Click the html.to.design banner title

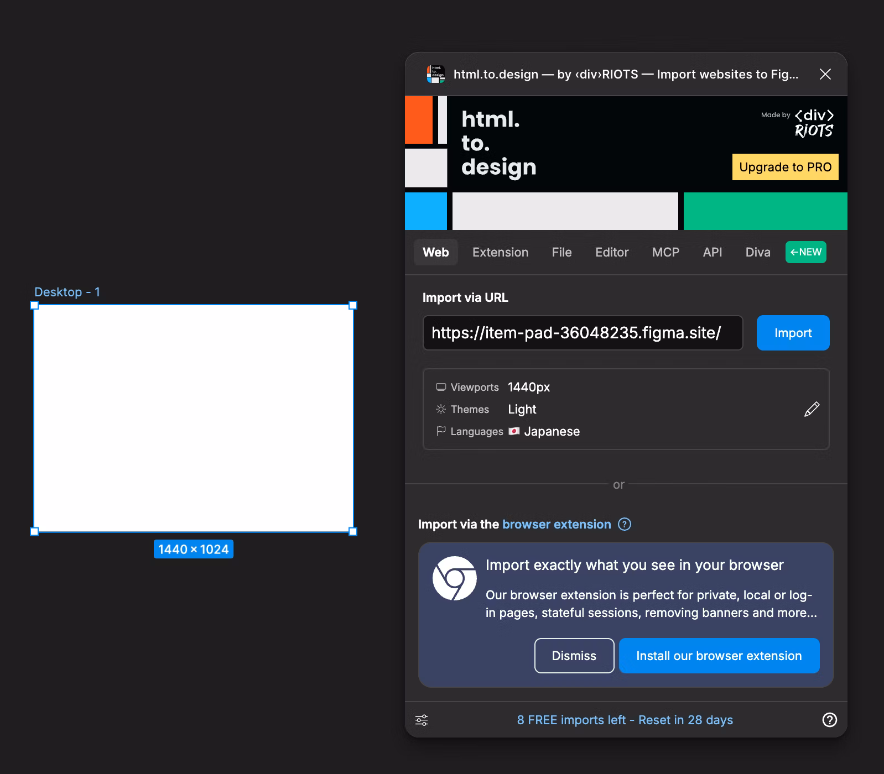pyautogui.click(x=498, y=143)
